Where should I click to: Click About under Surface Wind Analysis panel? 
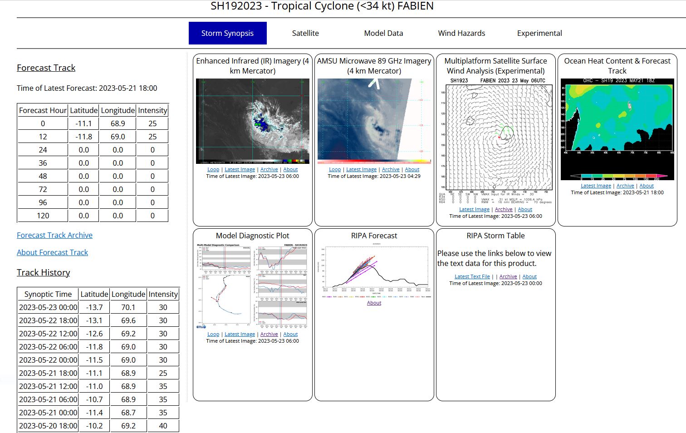coord(525,209)
